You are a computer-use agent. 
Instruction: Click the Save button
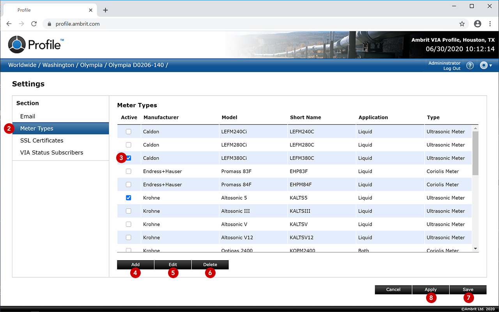click(468, 289)
